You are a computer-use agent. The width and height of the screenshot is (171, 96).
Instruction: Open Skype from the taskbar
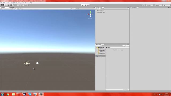point(30,94)
